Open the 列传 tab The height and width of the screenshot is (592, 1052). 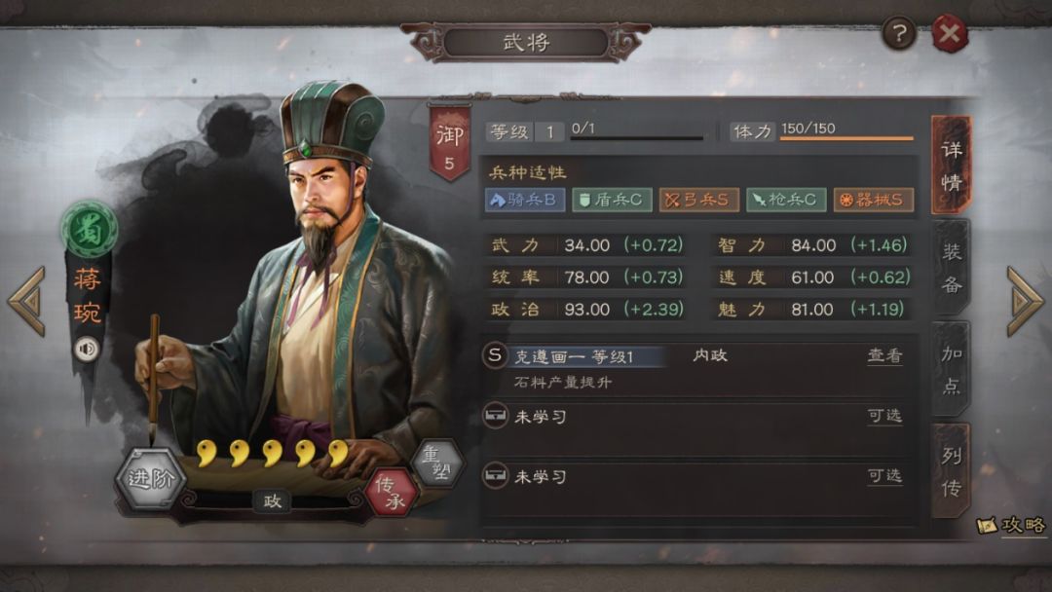(x=952, y=471)
